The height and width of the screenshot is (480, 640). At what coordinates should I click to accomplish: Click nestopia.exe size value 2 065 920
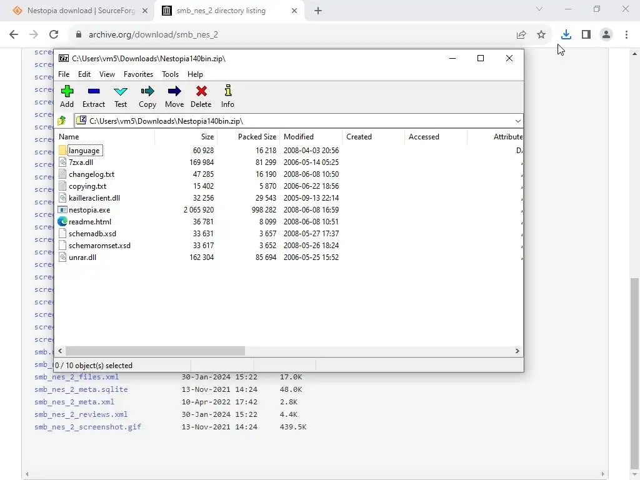[199, 210]
